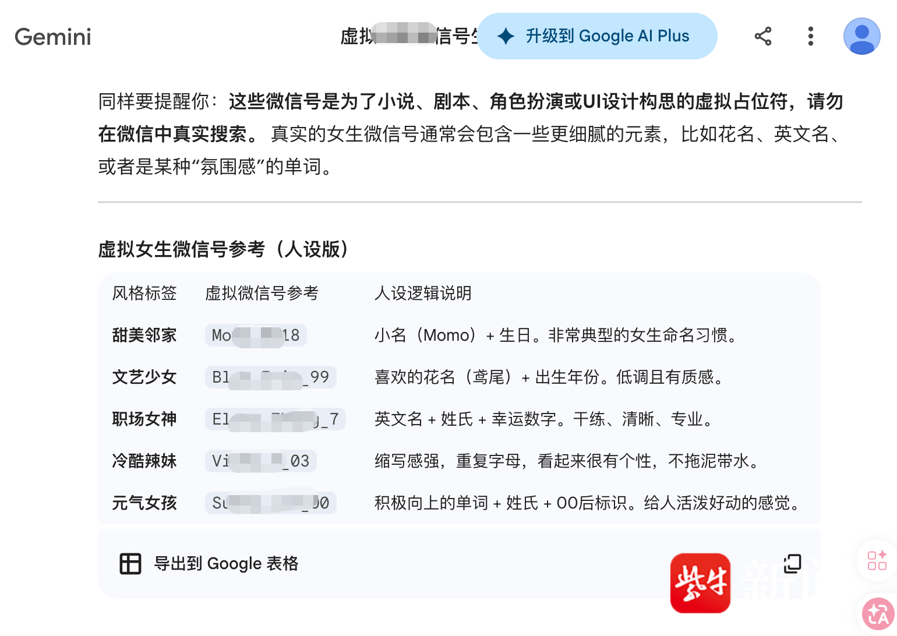
Task: Open the three-dot more options menu
Action: (810, 36)
